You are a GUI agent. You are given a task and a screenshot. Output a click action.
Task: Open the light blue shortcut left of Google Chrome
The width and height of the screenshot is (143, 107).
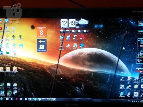(9, 85)
